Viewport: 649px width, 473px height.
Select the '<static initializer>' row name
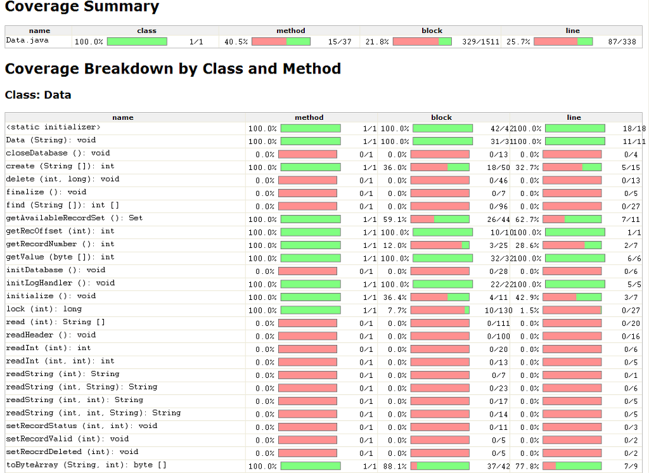tap(53, 127)
